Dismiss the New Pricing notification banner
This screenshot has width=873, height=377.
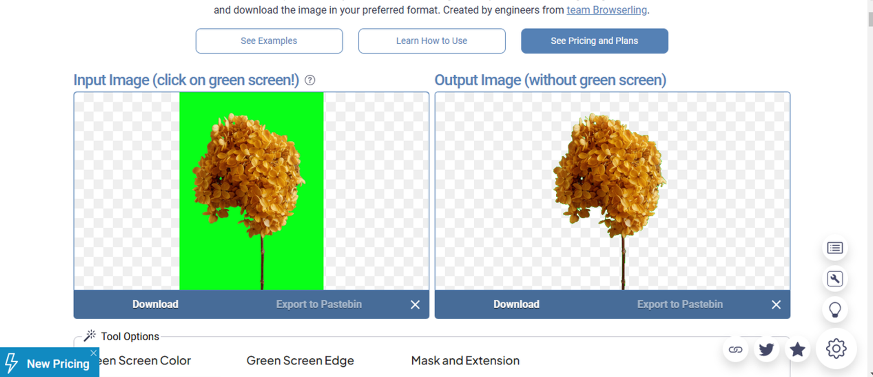coord(94,353)
